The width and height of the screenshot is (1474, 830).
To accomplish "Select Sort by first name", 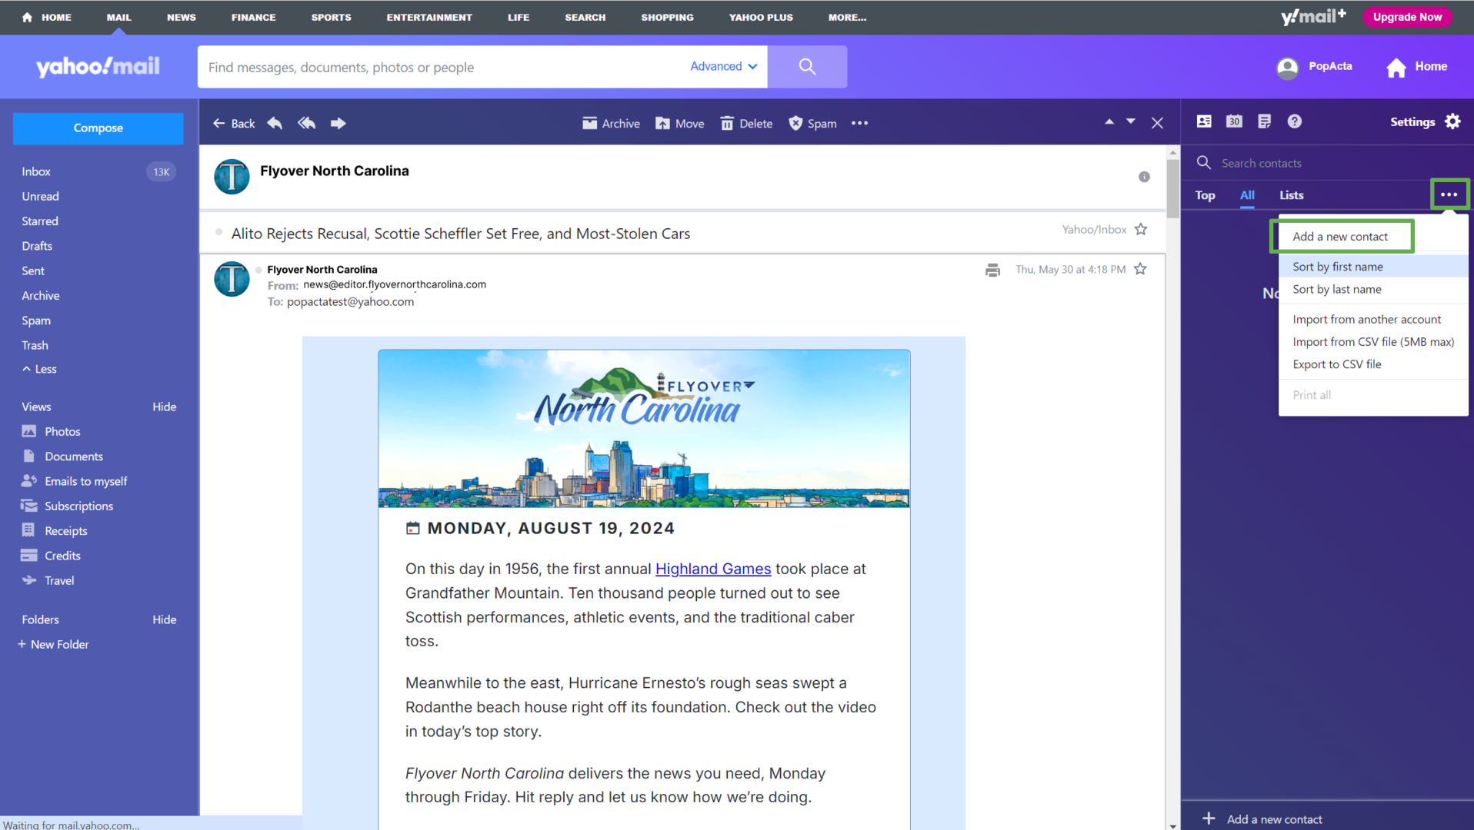I will point(1373,267).
